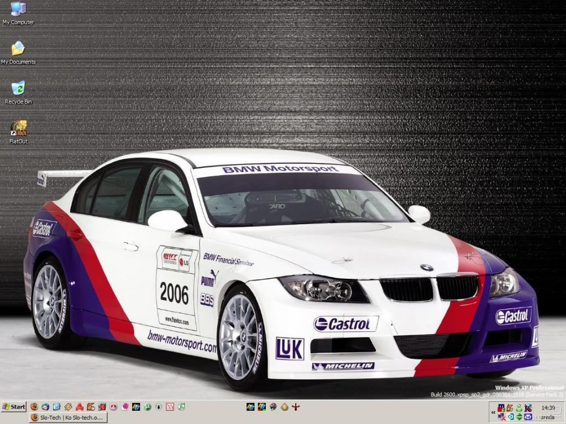Switch to the Slo-Tech Firefox taskbar window
566x424 pixels.
pyautogui.click(x=69, y=417)
